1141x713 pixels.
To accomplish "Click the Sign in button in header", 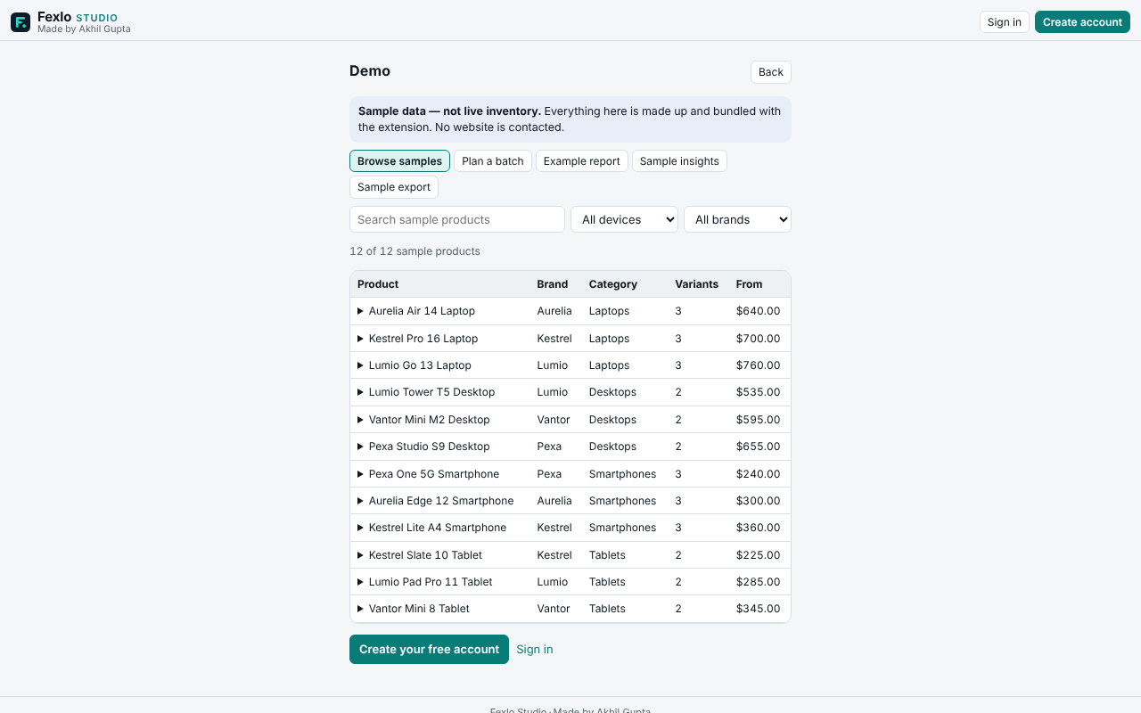I will coord(1005,22).
